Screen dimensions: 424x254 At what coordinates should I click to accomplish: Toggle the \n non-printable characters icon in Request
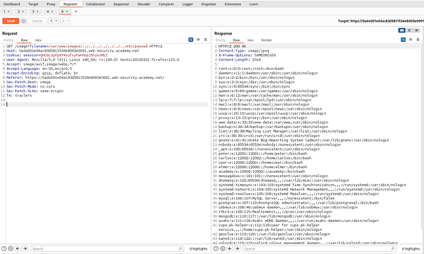click(199, 39)
